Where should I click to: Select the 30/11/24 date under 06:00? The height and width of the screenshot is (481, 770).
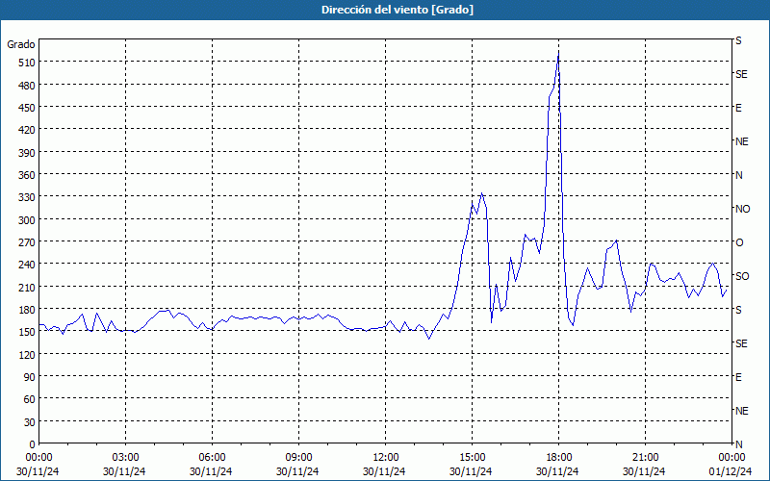211,471
